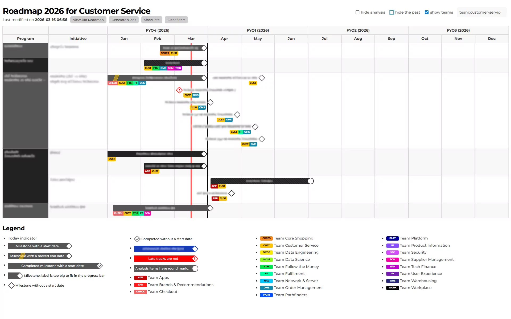Select the Mar month column header

click(x=191, y=39)
